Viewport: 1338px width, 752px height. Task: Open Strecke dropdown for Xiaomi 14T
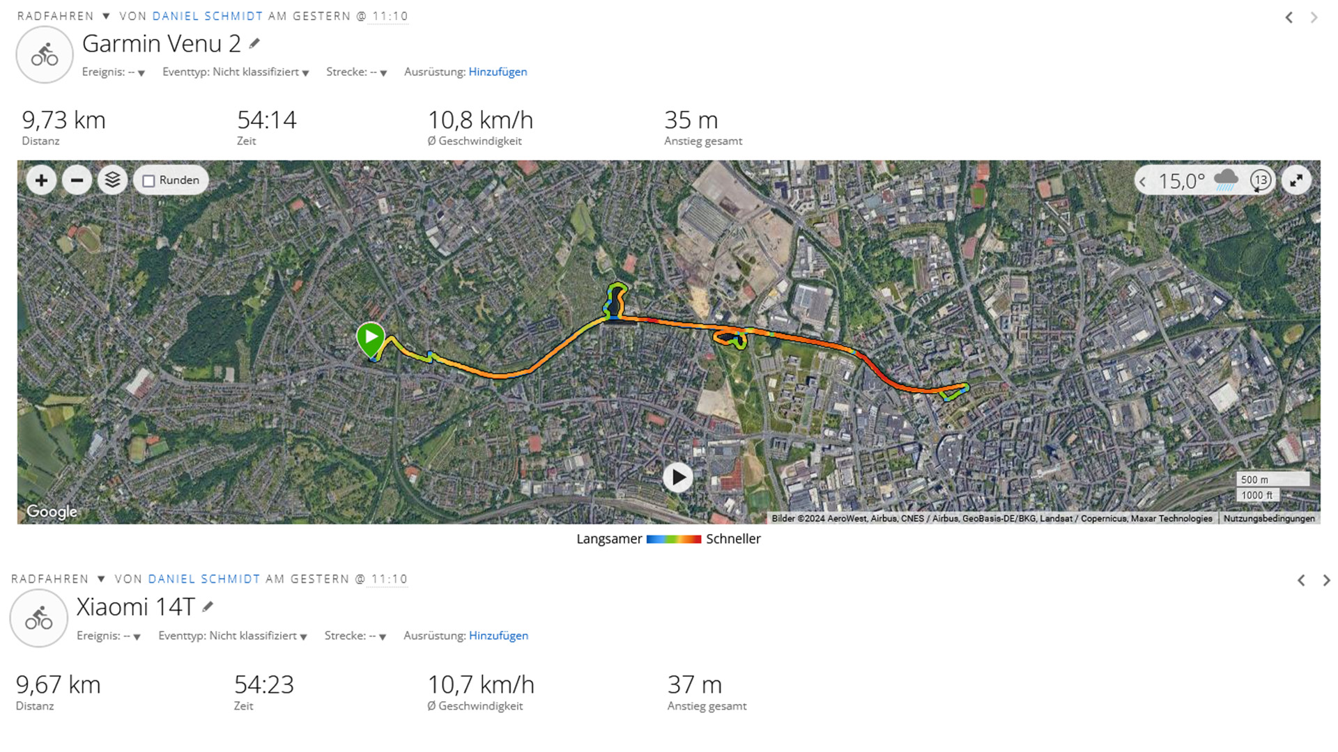click(355, 636)
